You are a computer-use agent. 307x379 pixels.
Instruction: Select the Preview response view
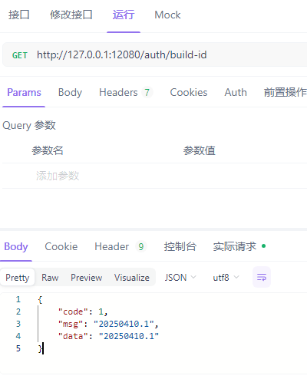click(x=87, y=278)
